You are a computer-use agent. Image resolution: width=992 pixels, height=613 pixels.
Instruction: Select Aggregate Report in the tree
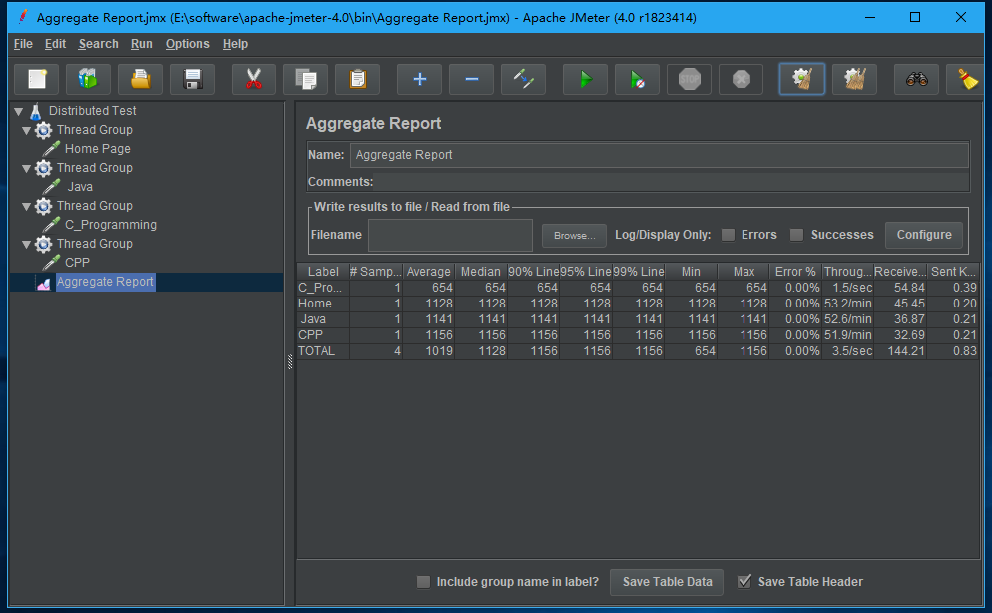[x=105, y=282]
